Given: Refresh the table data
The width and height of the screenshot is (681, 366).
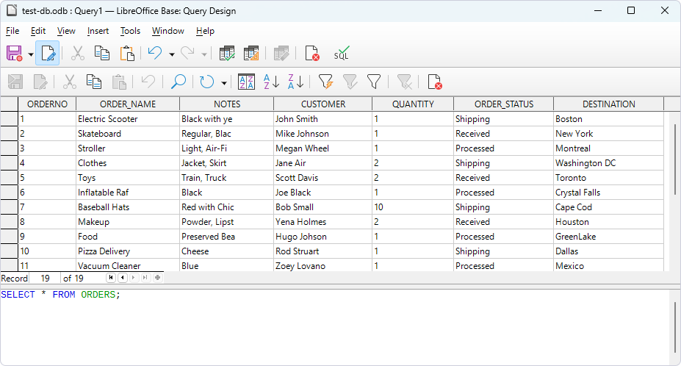Looking at the screenshot, I should click(x=206, y=82).
